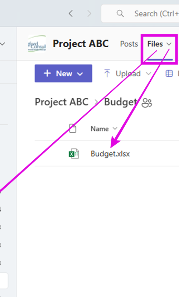This screenshot has height=297, width=179.
Task: Go forward with the right arrow
Action: [89, 14]
